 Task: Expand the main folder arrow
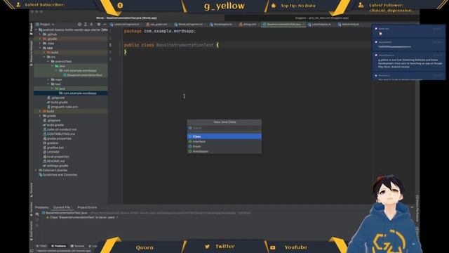click(x=48, y=79)
